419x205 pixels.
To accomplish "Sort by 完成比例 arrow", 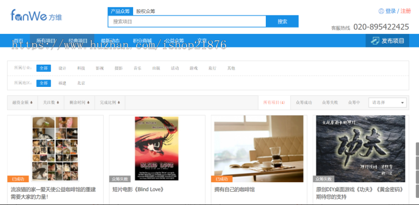I will pyautogui.click(x=119, y=102).
